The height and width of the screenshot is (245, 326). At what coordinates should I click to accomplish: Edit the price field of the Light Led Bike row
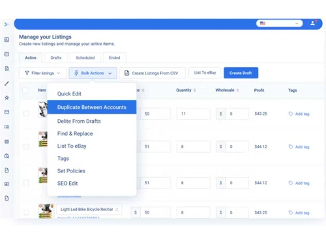(155, 212)
